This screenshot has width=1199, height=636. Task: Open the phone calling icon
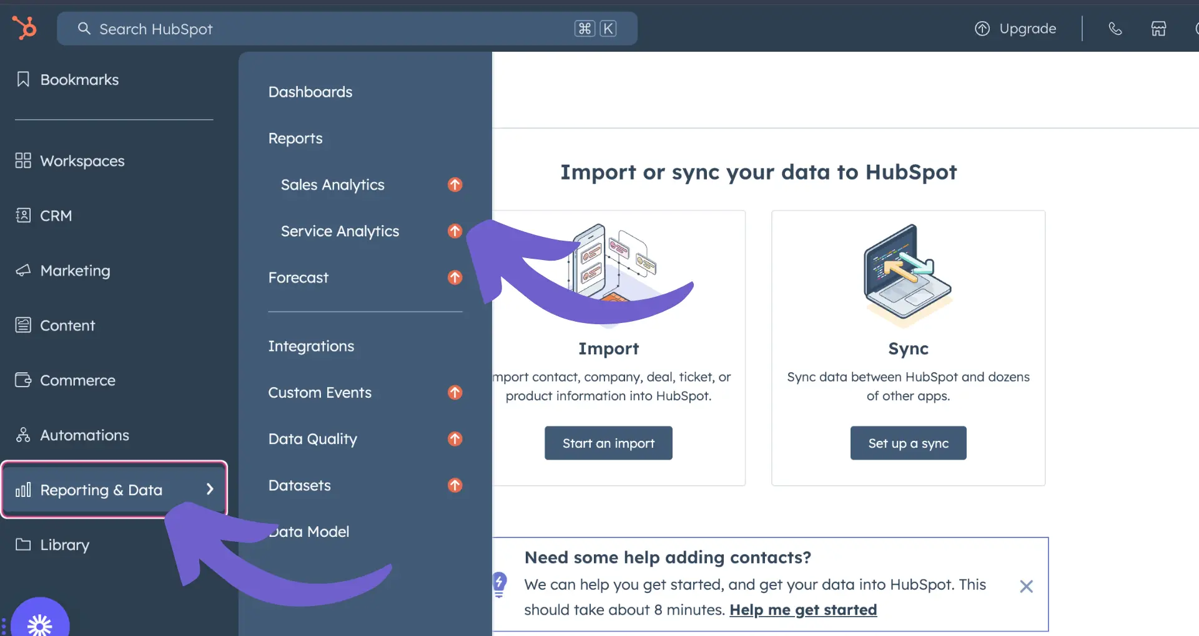(1115, 29)
